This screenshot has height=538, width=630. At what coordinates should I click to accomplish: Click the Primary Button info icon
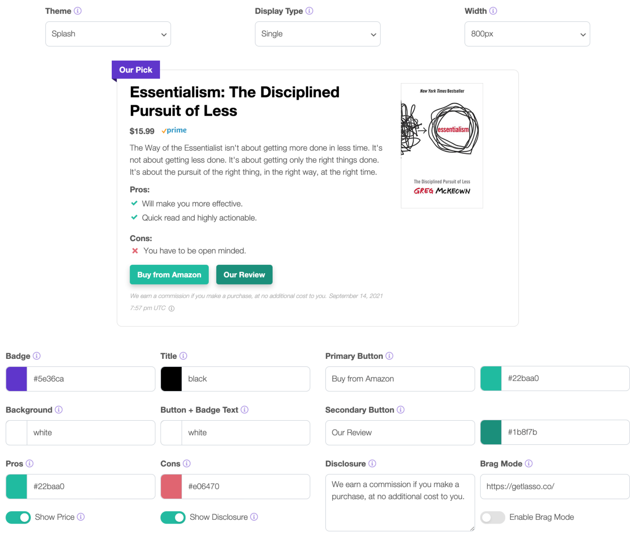tap(390, 356)
